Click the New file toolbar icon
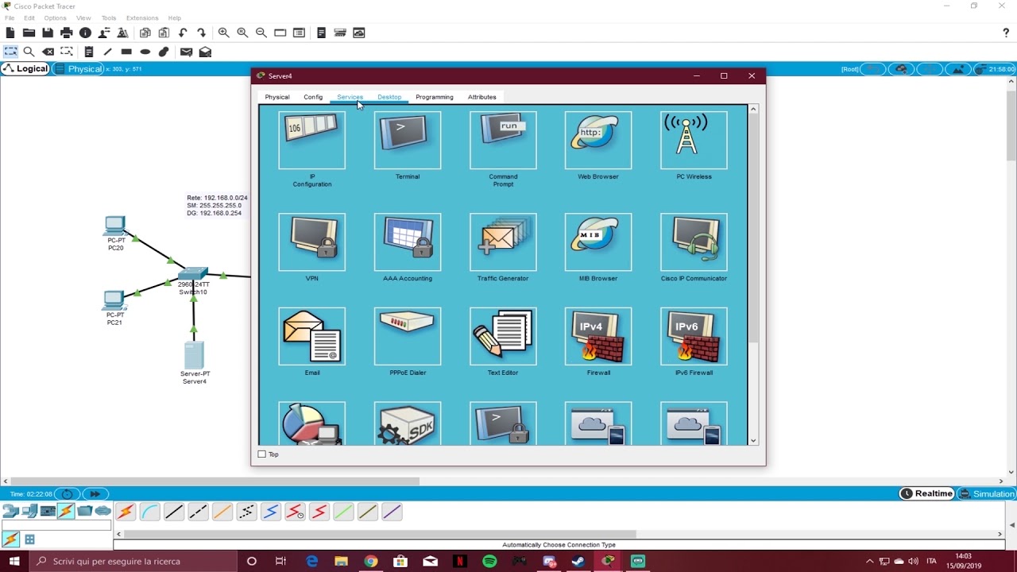The width and height of the screenshot is (1017, 572). point(10,33)
